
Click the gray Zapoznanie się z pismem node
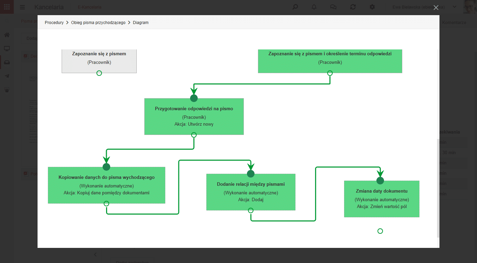[99, 61]
